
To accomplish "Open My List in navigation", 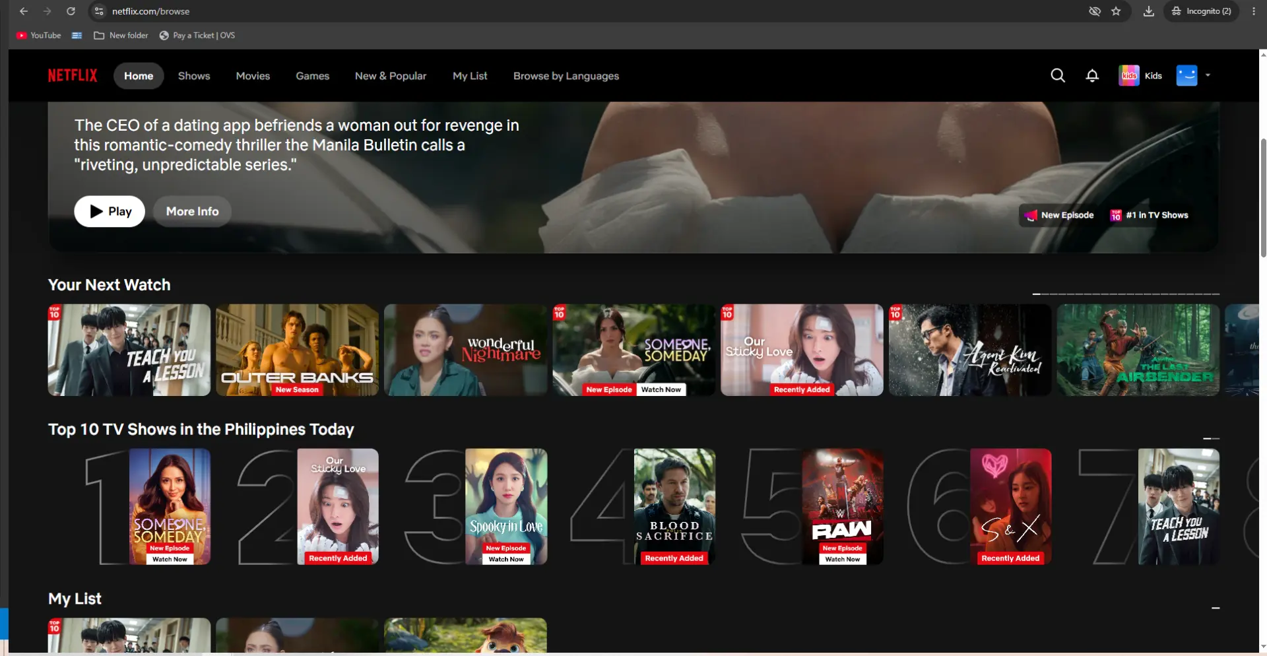I will click(470, 76).
